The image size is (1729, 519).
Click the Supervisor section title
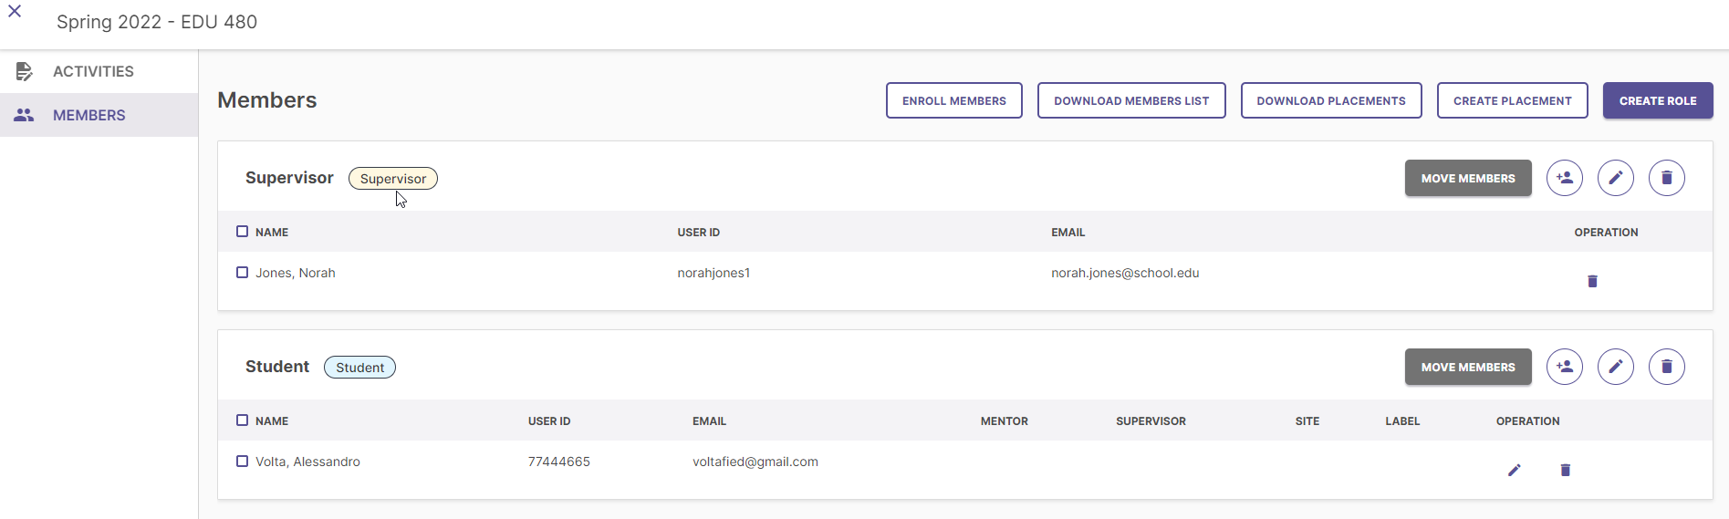[289, 178]
